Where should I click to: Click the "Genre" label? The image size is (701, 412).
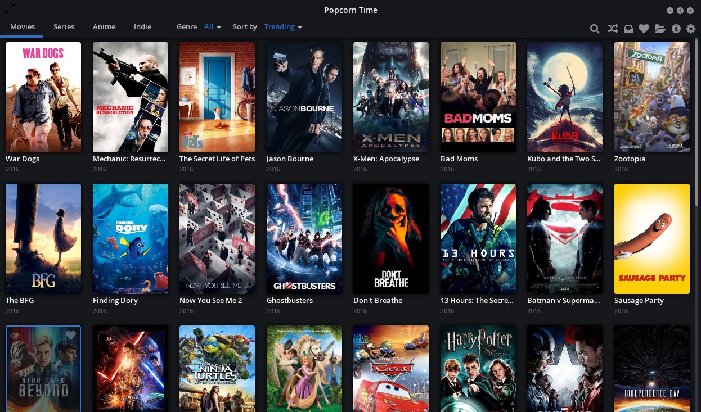[187, 26]
